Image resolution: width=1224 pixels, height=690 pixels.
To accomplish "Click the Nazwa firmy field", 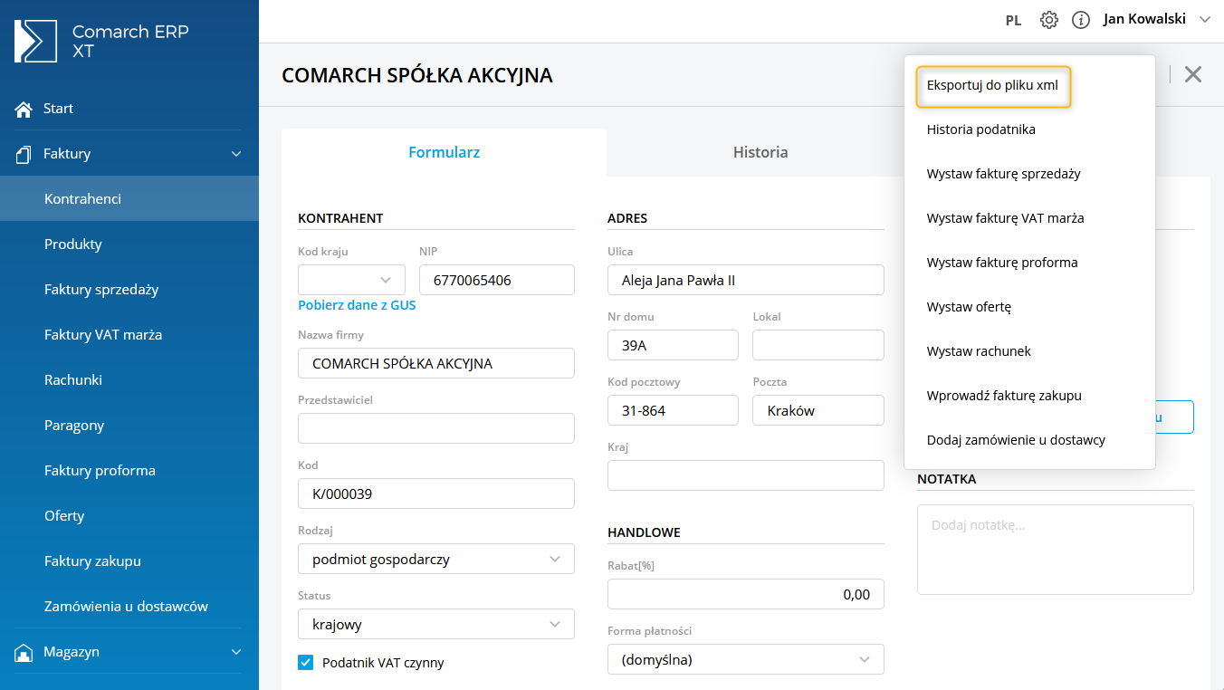I will (x=436, y=363).
